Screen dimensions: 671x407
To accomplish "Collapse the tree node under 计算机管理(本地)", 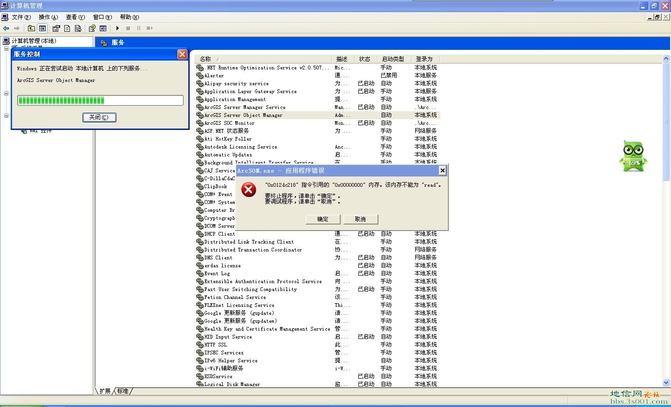I will (6, 48).
